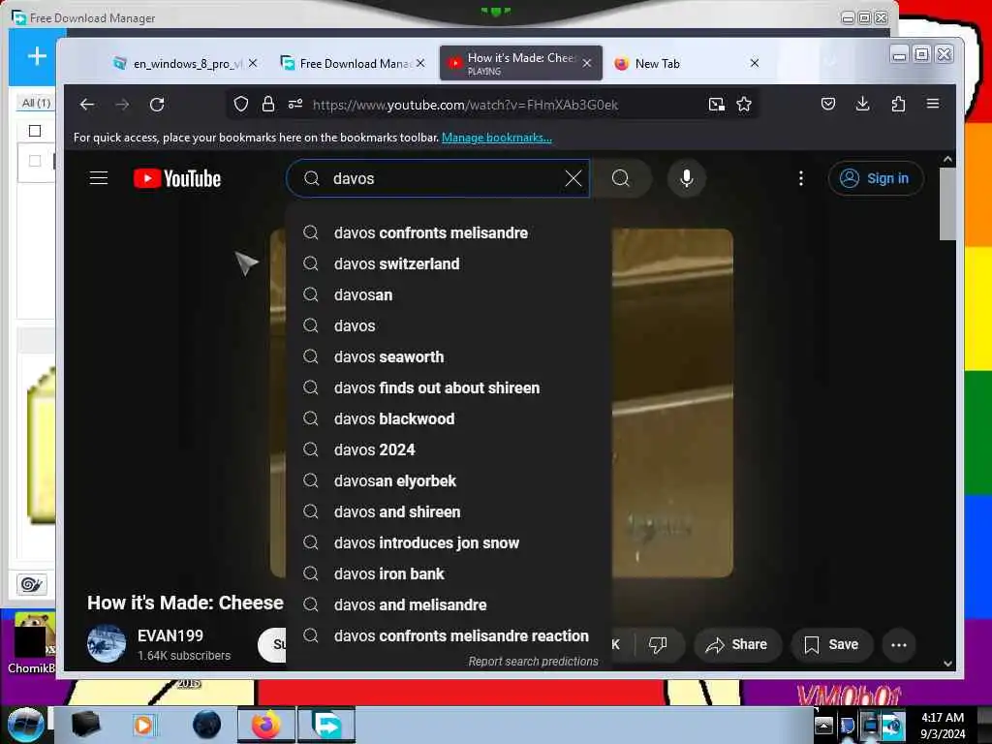The height and width of the screenshot is (744, 992).
Task: Show site security padlock info
Action: point(268,105)
